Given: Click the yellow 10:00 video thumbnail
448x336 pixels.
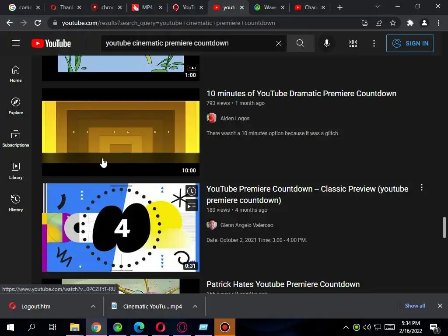Looking at the screenshot, I should click(121, 132).
